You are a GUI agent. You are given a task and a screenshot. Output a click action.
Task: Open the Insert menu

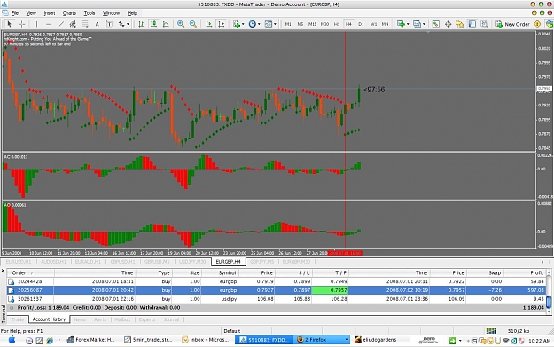pos(50,13)
